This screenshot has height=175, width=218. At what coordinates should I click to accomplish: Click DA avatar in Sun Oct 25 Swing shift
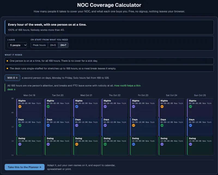pyautogui.click(x=190, y=144)
